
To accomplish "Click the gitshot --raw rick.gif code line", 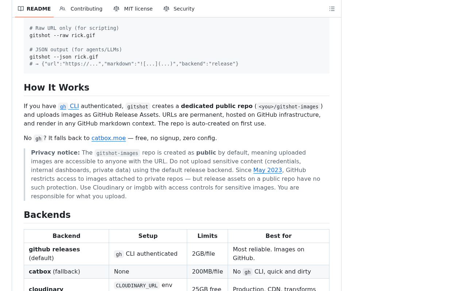I will [x=62, y=35].
